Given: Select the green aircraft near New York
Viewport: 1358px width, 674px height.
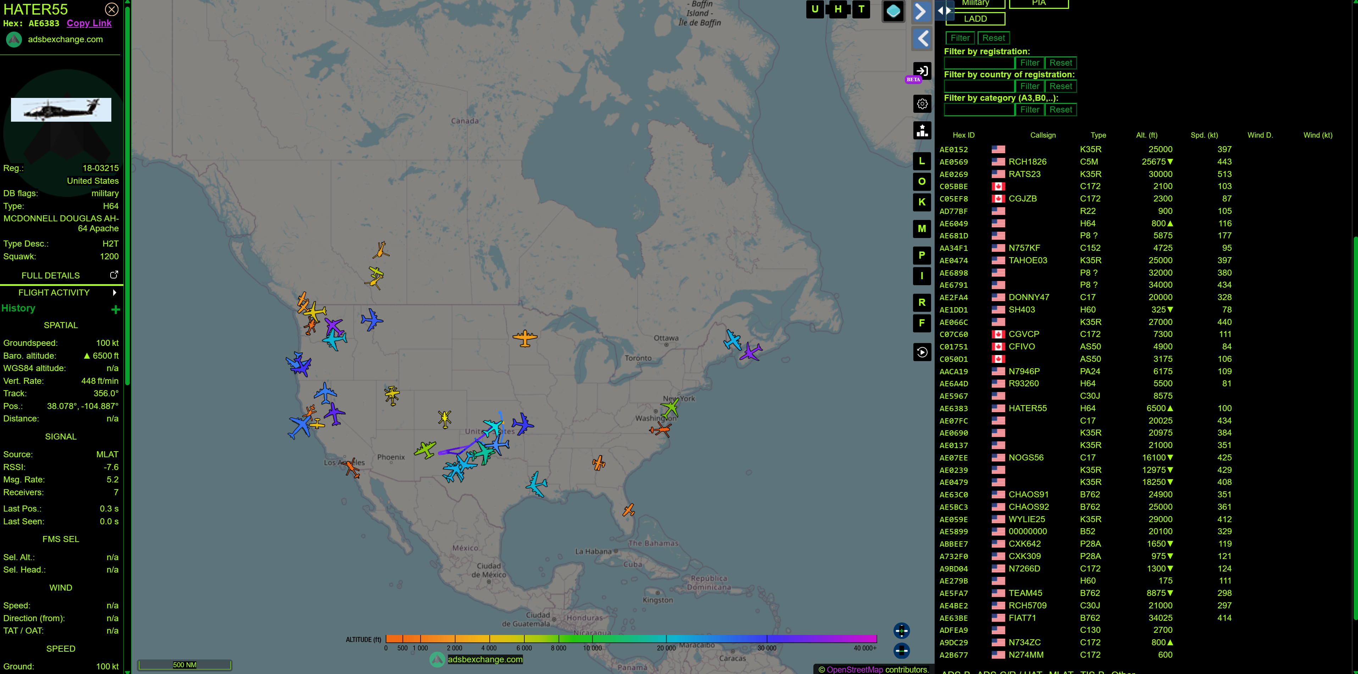Looking at the screenshot, I should pyautogui.click(x=670, y=408).
